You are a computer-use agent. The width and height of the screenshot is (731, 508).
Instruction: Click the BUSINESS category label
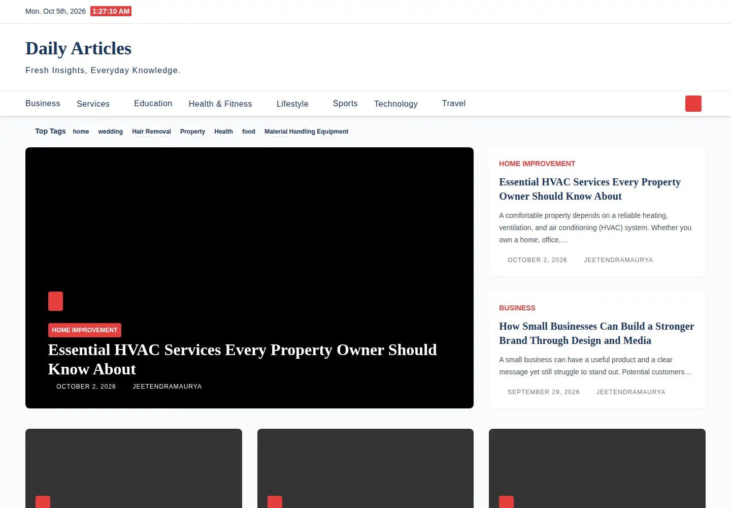(517, 308)
